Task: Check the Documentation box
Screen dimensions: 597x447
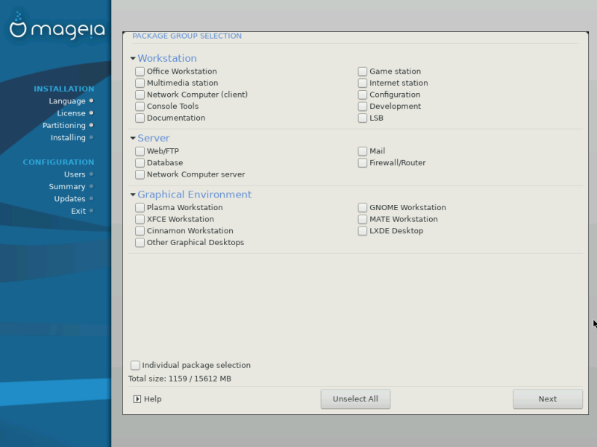Action: click(140, 118)
